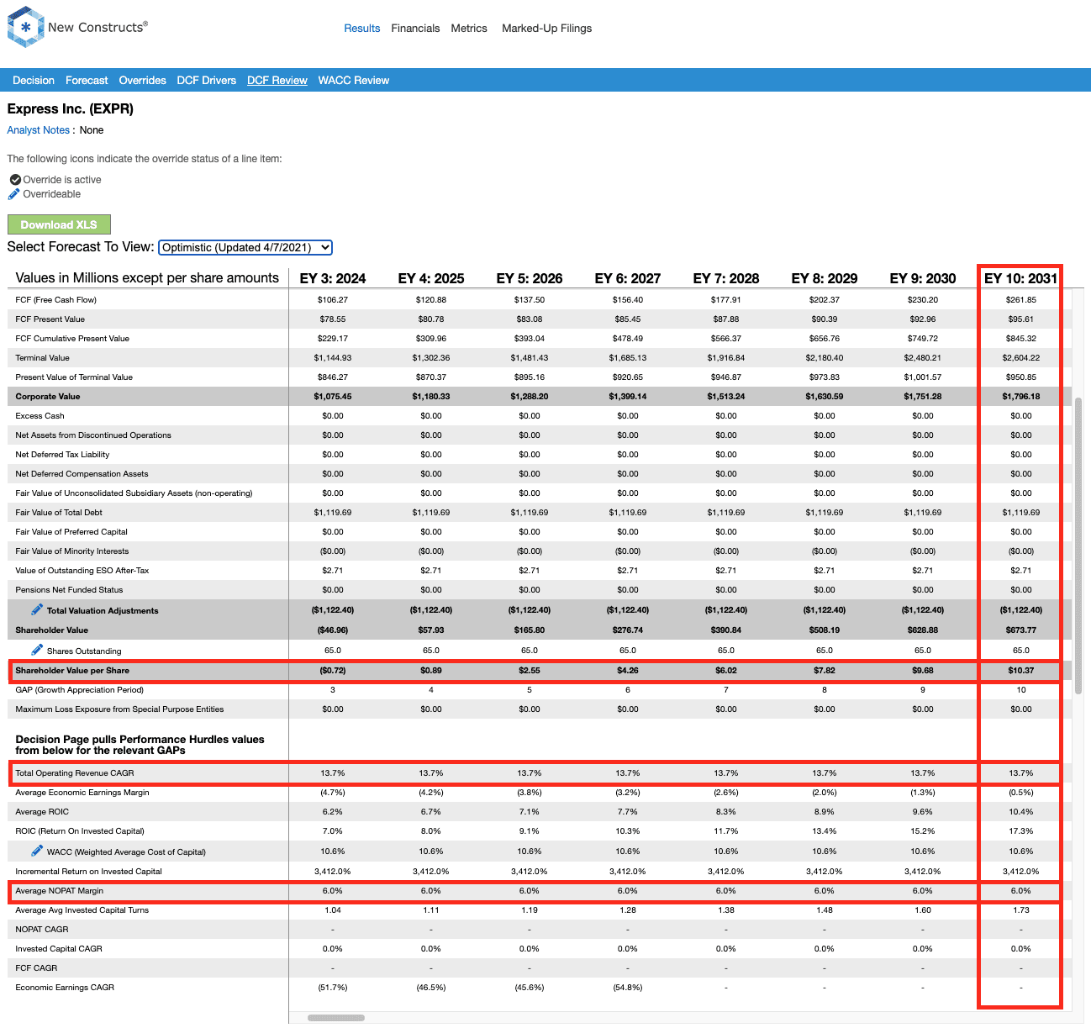The image size is (1091, 1028).
Task: Click ($0.72) per share value for 2024
Action: click(x=333, y=671)
